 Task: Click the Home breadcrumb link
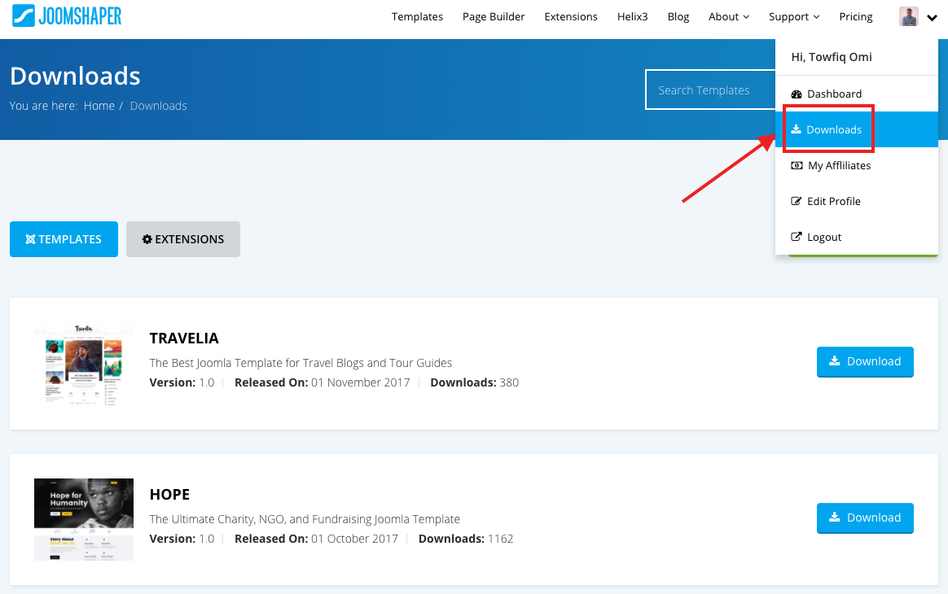click(99, 106)
